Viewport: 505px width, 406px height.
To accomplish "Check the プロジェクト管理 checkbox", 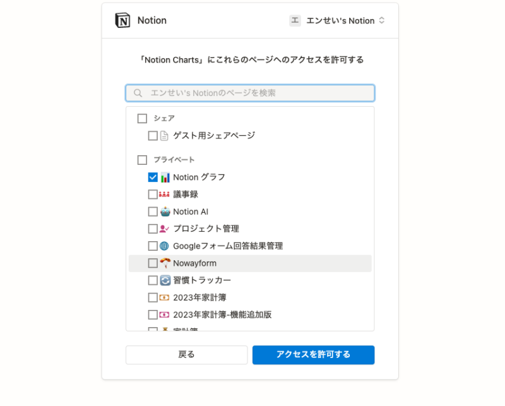I will click(x=153, y=229).
